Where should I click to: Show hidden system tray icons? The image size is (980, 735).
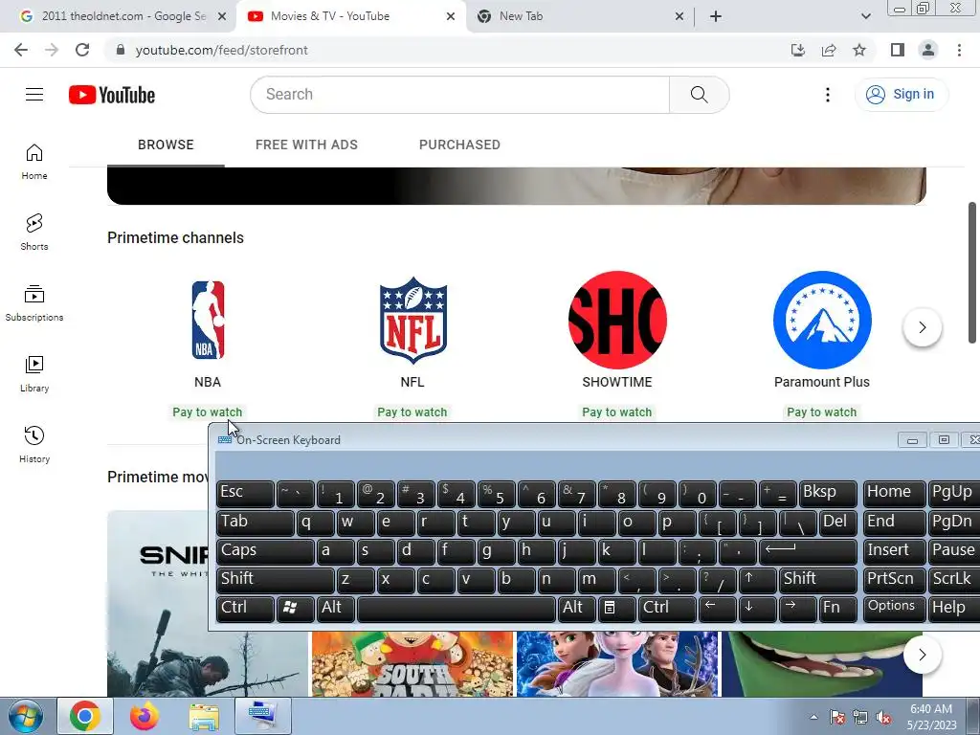813,718
